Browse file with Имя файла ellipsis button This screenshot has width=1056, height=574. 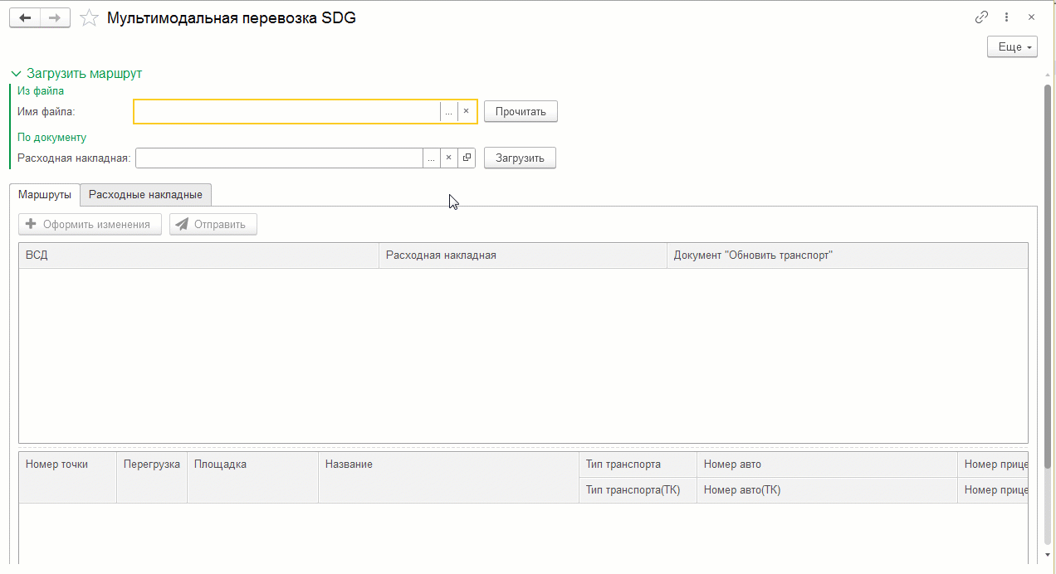tap(448, 111)
